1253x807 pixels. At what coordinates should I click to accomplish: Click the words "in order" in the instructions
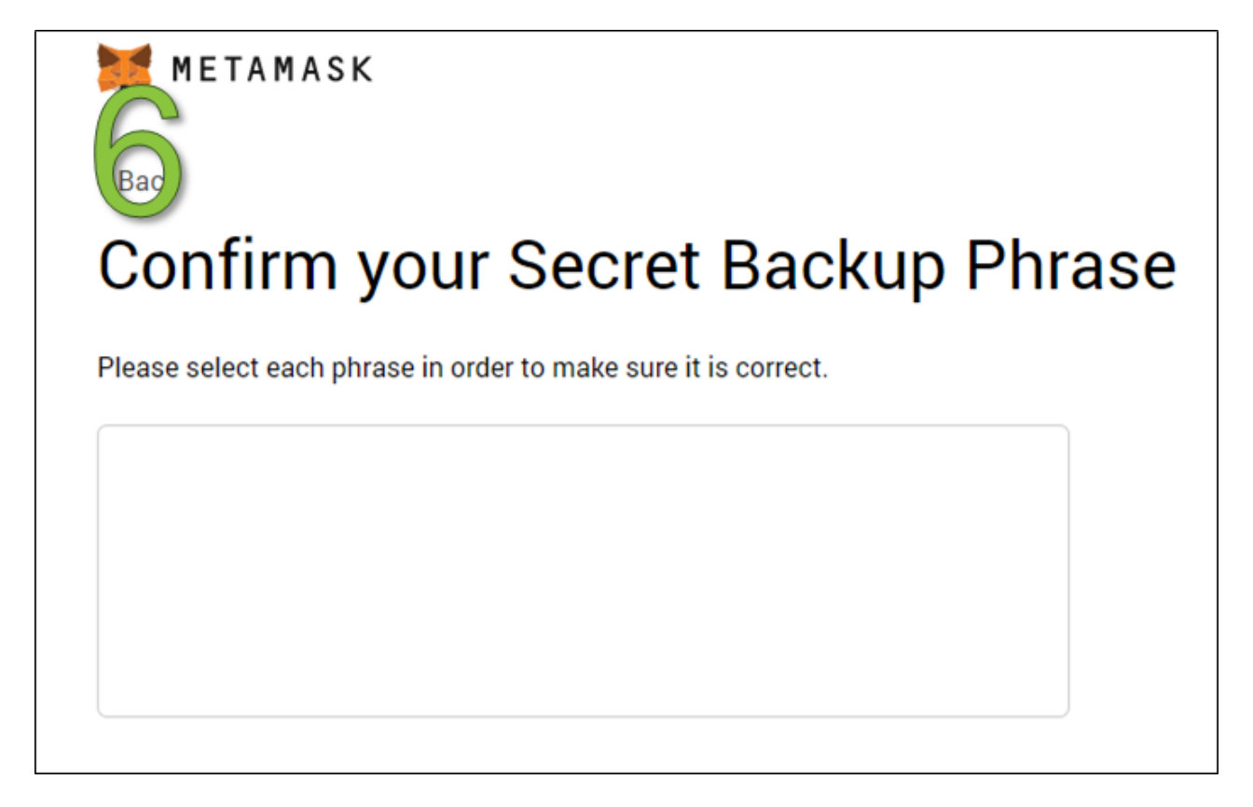(468, 367)
